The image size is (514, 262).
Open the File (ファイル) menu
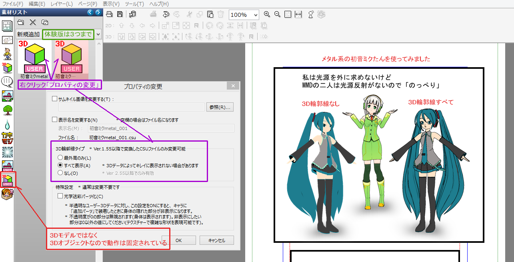coord(13,4)
